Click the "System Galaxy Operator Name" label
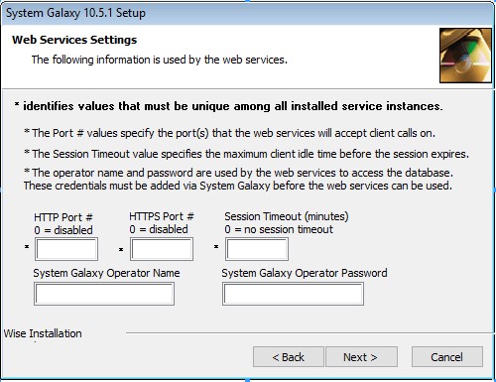The width and height of the screenshot is (496, 382). coord(106,273)
